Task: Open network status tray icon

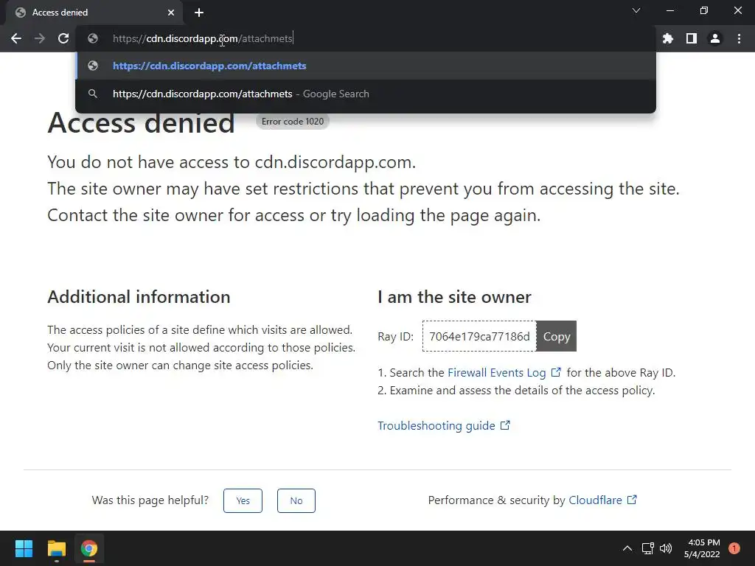Action: pos(647,548)
